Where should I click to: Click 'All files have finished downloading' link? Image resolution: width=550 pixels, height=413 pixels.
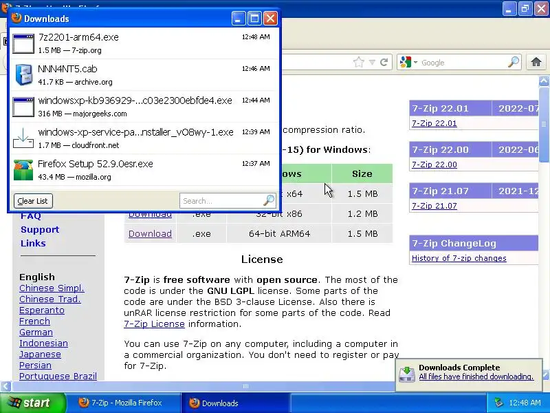(476, 377)
